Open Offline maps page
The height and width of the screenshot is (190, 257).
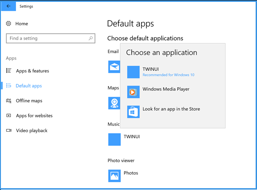coord(29,101)
